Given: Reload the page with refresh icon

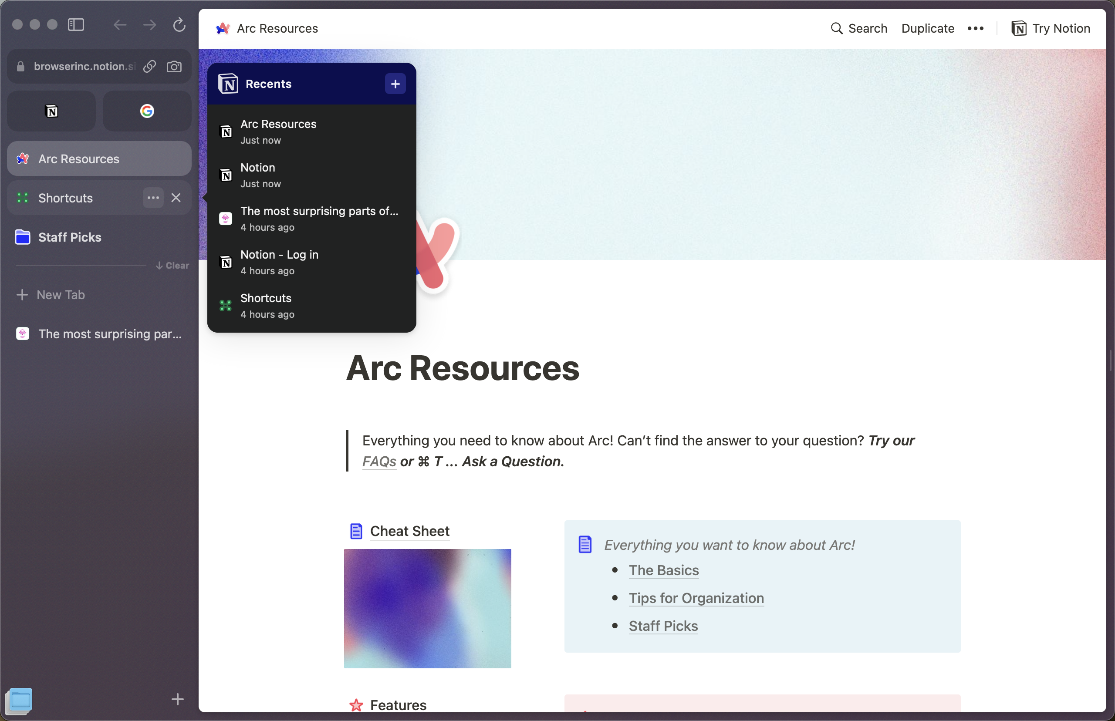Looking at the screenshot, I should tap(179, 24).
